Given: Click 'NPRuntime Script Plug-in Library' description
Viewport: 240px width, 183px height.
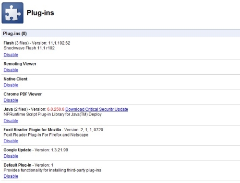Looking at the screenshot, I should click(x=53, y=114).
